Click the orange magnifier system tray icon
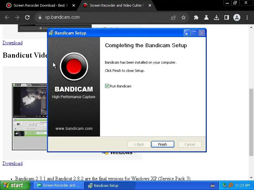Image resolution: width=254 pixels, height=190 pixels. pyautogui.click(x=231, y=185)
